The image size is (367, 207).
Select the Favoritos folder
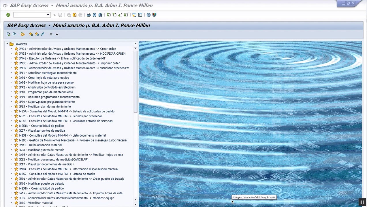[x=20, y=44]
